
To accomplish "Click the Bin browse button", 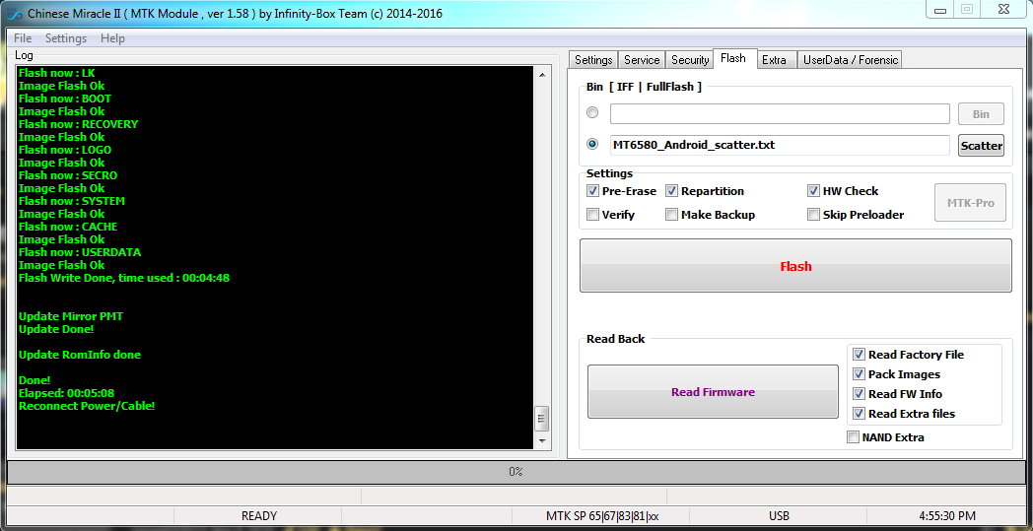I will 981,114.
